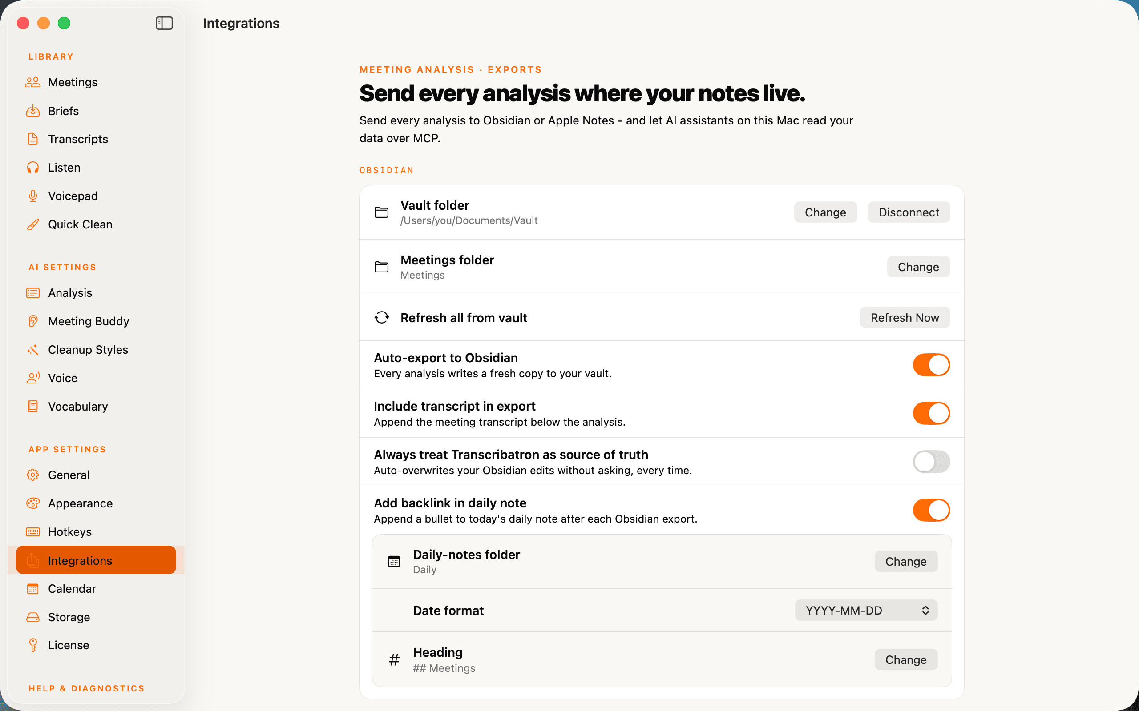
Task: Click the Transcripts document icon
Action: coord(32,139)
